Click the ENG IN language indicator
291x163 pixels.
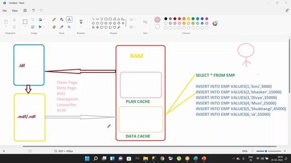point(251,158)
